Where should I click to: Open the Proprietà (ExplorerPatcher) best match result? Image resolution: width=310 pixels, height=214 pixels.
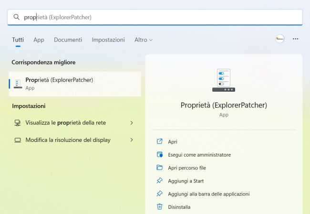(x=75, y=84)
